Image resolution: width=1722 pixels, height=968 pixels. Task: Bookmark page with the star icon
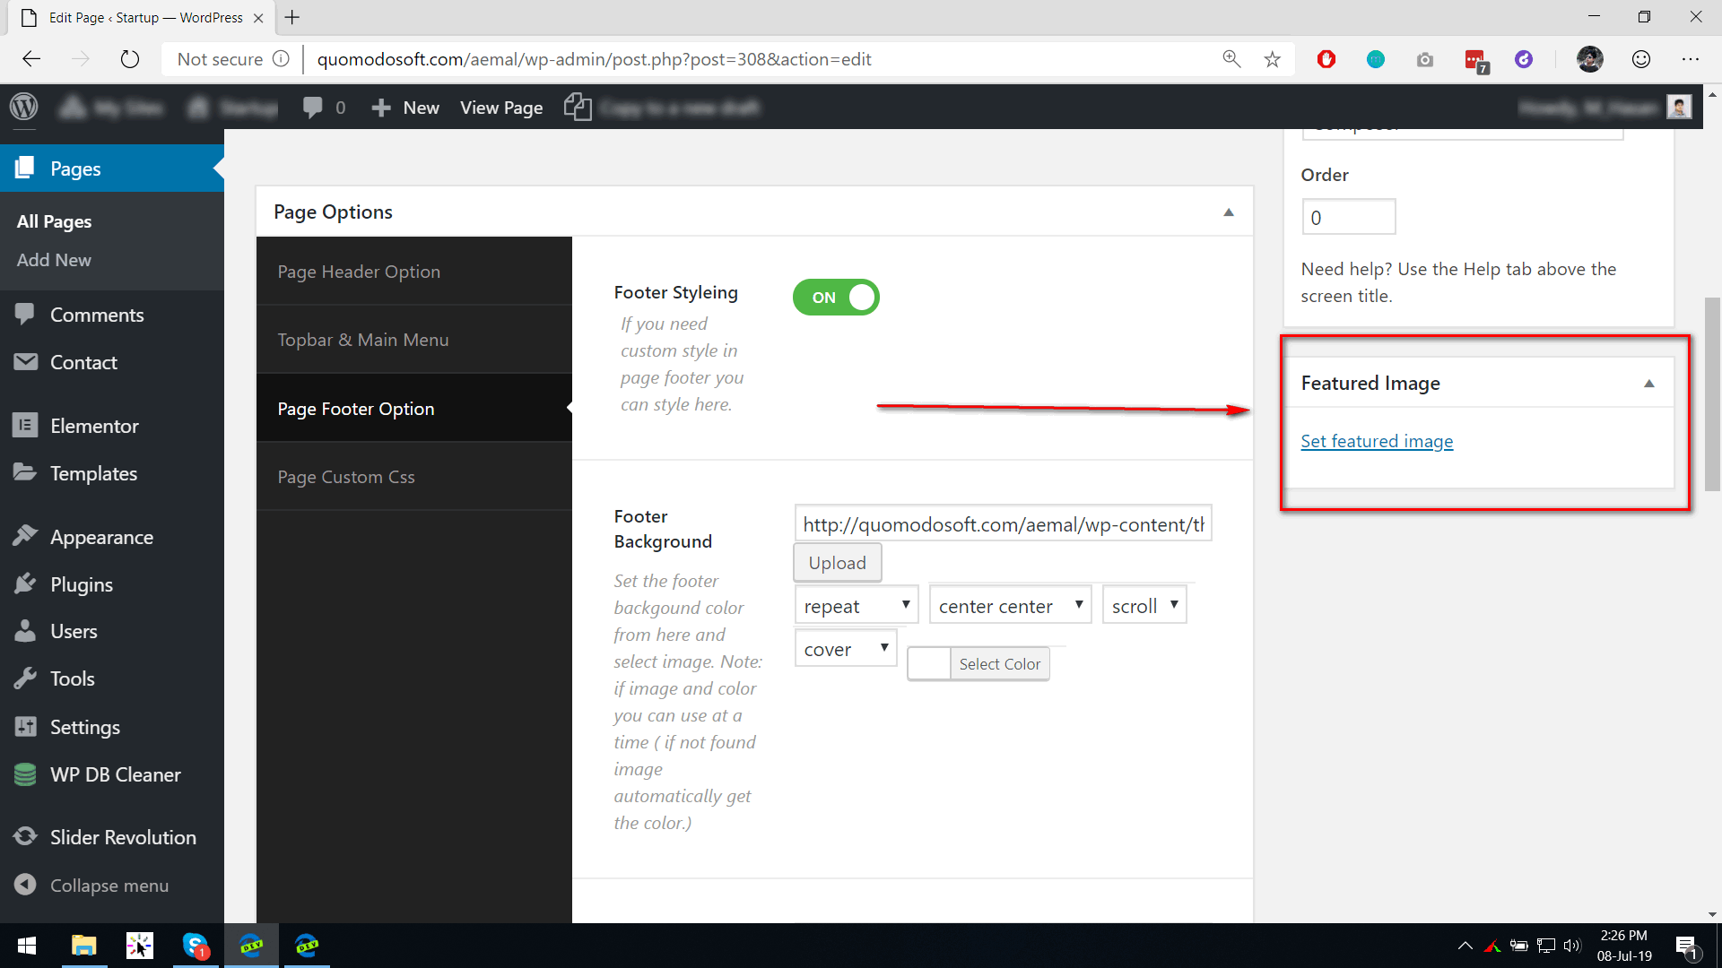(1272, 59)
